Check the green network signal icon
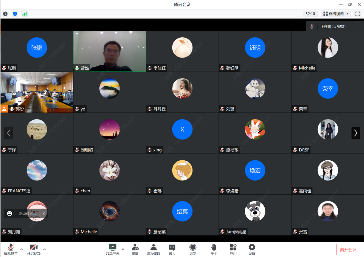 (x=24, y=14)
